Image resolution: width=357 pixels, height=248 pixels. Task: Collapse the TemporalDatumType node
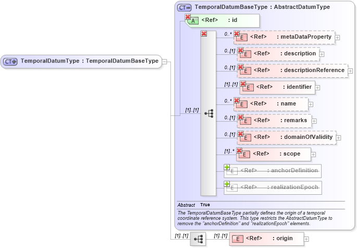164,62
